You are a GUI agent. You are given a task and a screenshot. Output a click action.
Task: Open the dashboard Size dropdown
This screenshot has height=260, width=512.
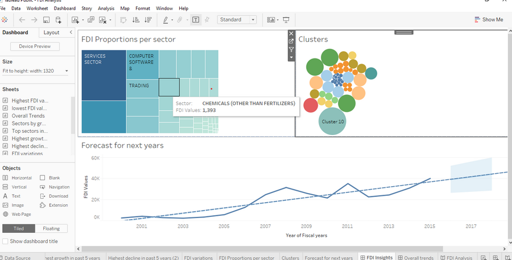click(x=35, y=71)
